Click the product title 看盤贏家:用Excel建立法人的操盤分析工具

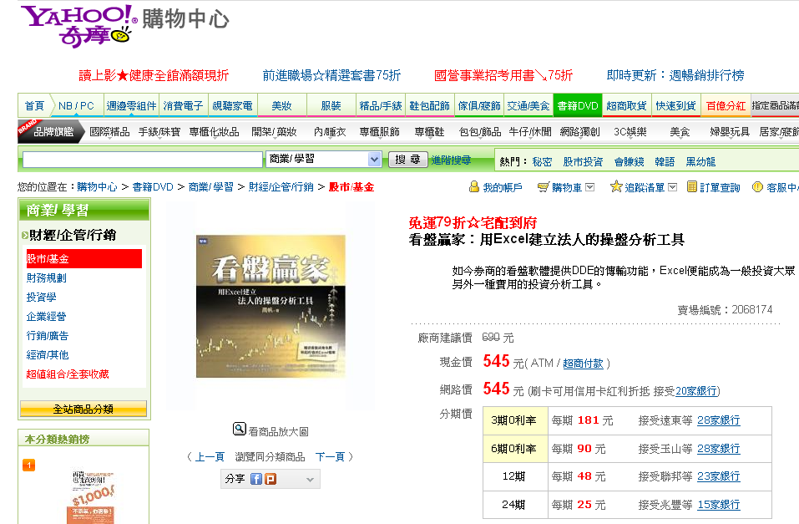547,239
